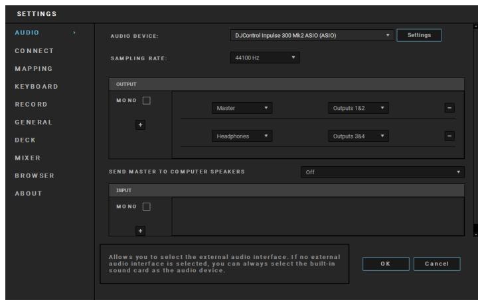Add a new input routing row
Screen dimensions: 480x300
pyautogui.click(x=140, y=230)
